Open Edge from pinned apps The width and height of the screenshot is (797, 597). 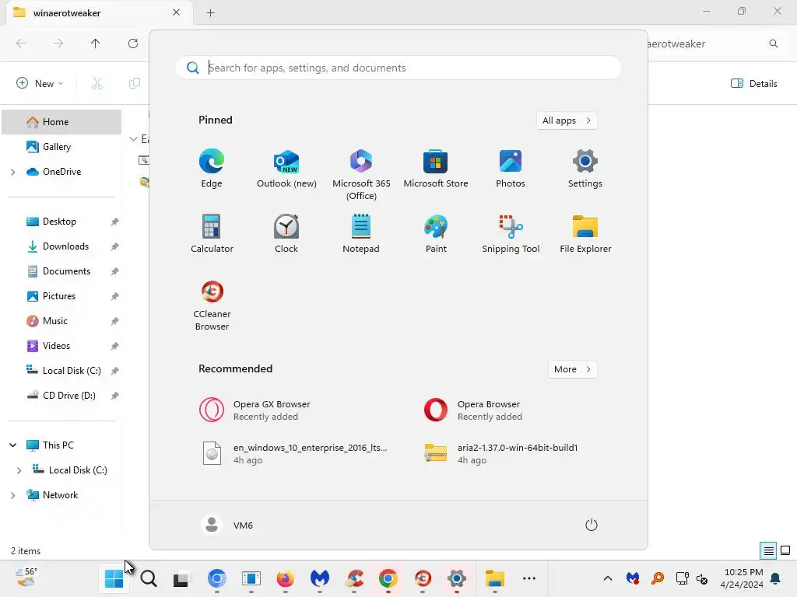pyautogui.click(x=212, y=169)
